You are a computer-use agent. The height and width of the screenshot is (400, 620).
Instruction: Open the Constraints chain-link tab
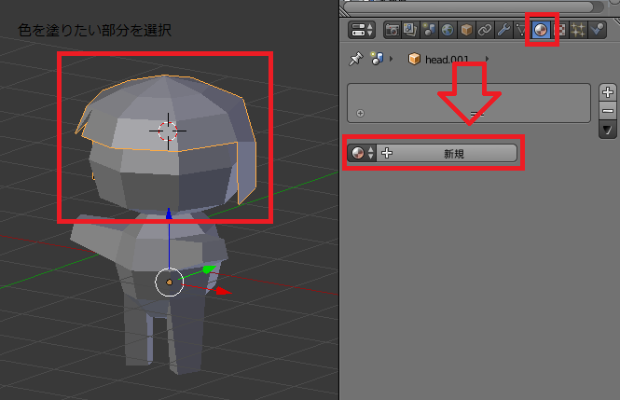[x=485, y=30]
